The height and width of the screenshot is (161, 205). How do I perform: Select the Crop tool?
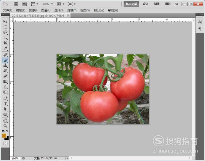5,43
